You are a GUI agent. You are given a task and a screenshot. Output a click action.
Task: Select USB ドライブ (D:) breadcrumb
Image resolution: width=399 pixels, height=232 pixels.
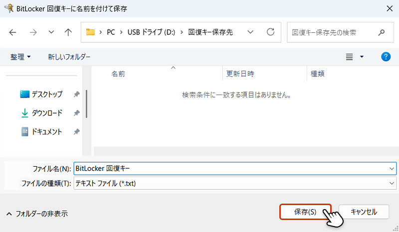(x=152, y=32)
